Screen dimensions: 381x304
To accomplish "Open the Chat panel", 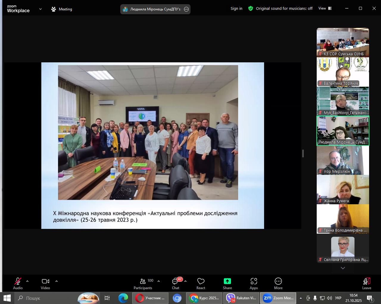I will tap(175, 283).
